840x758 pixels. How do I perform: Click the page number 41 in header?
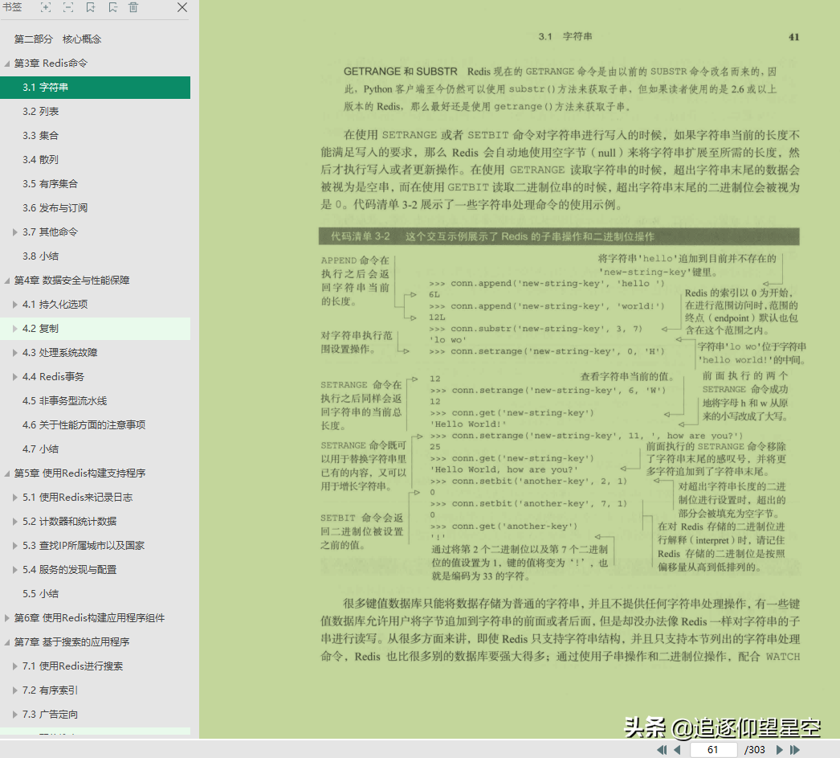click(x=794, y=37)
